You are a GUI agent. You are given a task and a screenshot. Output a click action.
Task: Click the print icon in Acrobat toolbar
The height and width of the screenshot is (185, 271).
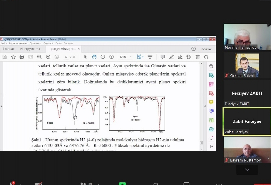(x=22, y=57)
